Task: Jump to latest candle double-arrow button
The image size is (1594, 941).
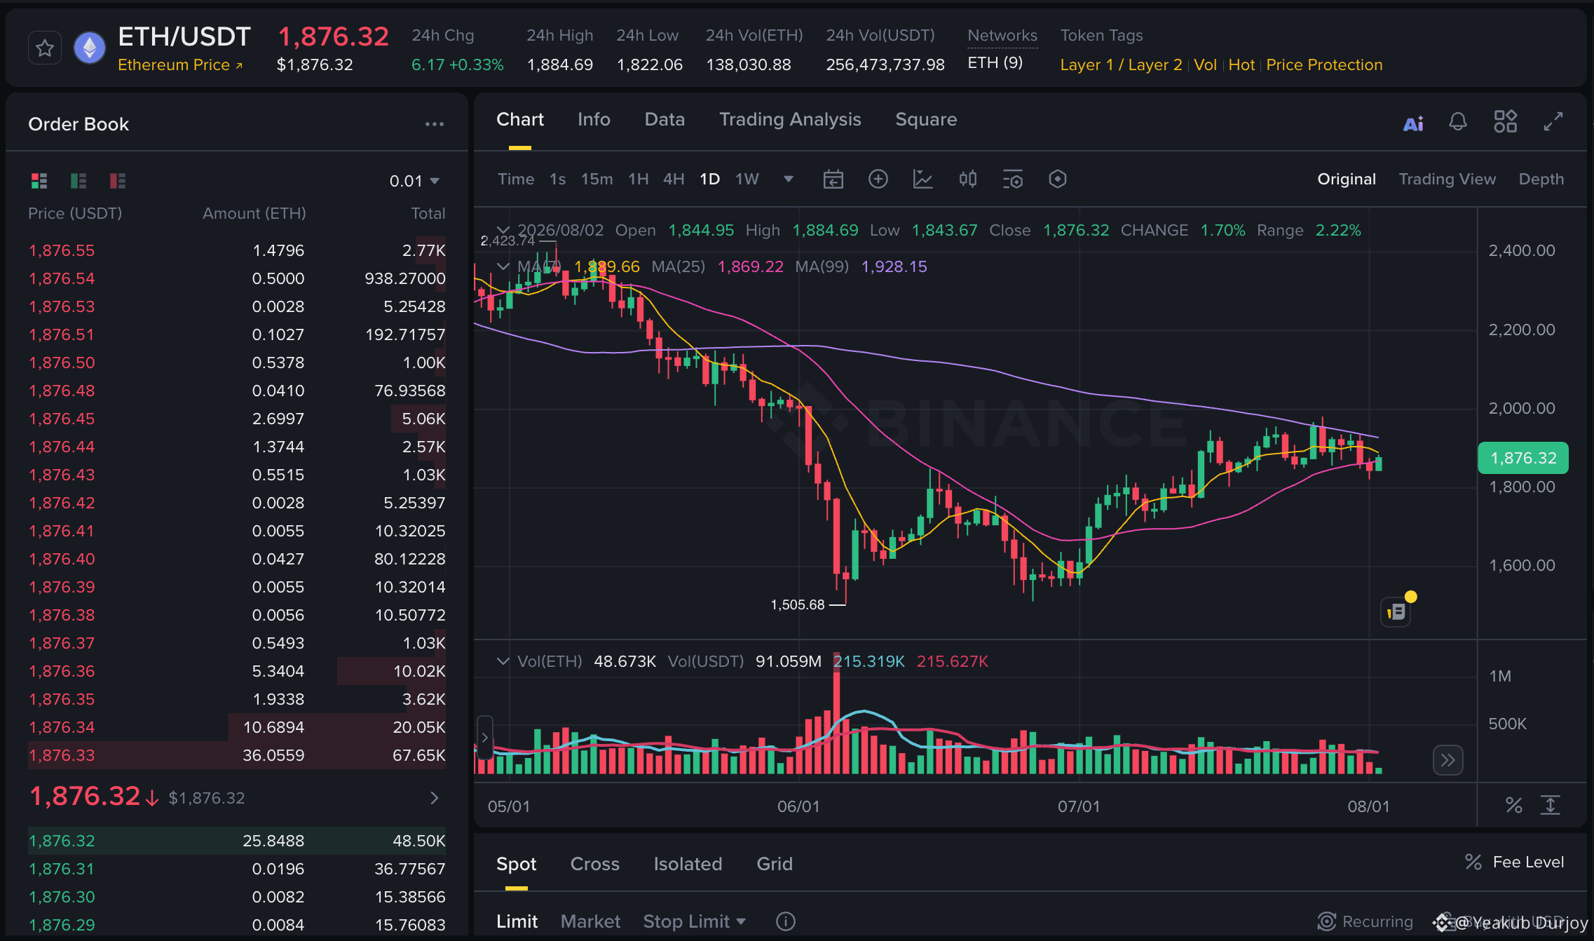Action: 1448,760
